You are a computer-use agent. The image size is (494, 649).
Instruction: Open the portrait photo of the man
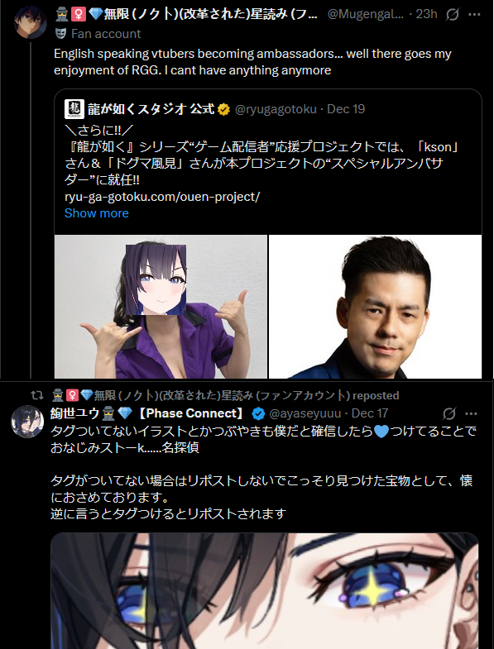point(376,307)
